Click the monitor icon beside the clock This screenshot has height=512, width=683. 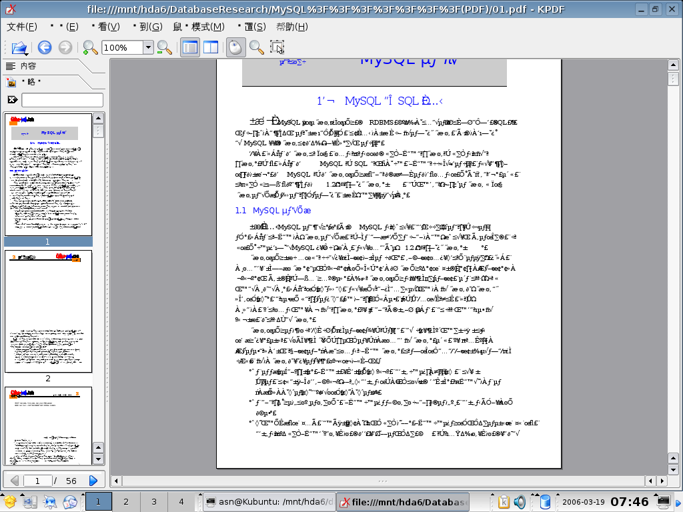[x=664, y=501]
